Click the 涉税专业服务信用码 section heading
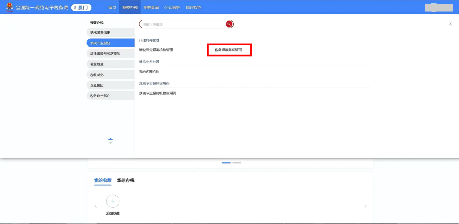 [154, 83]
